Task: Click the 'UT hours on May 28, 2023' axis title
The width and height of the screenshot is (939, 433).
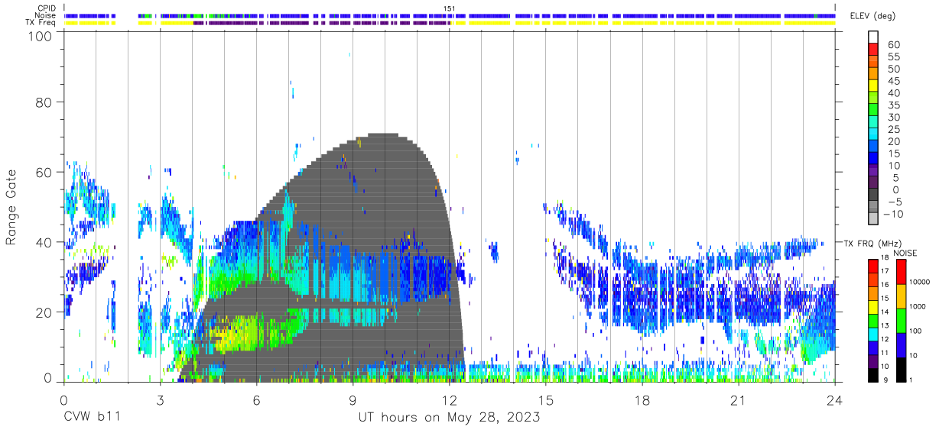Action: [x=450, y=418]
